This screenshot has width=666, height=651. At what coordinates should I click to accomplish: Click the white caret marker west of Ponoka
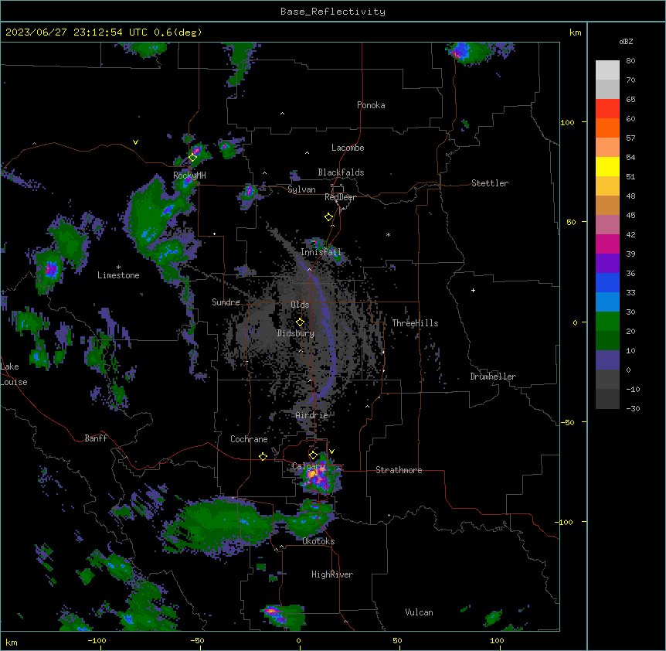click(x=282, y=114)
